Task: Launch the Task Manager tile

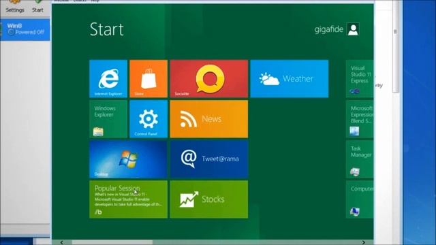Action: pyautogui.click(x=360, y=159)
